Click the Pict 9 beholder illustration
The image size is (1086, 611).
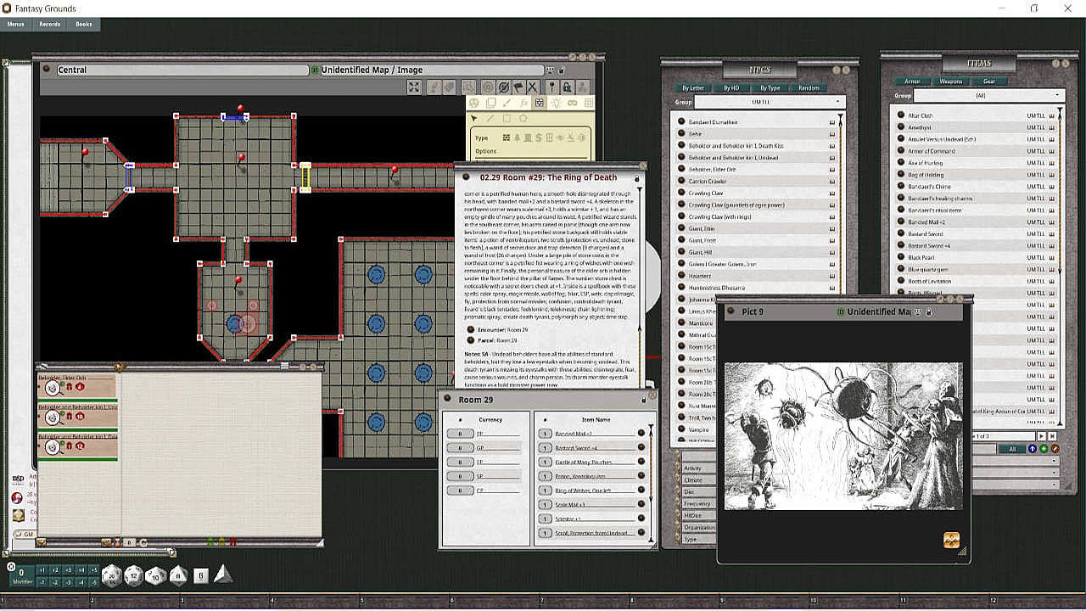843,436
